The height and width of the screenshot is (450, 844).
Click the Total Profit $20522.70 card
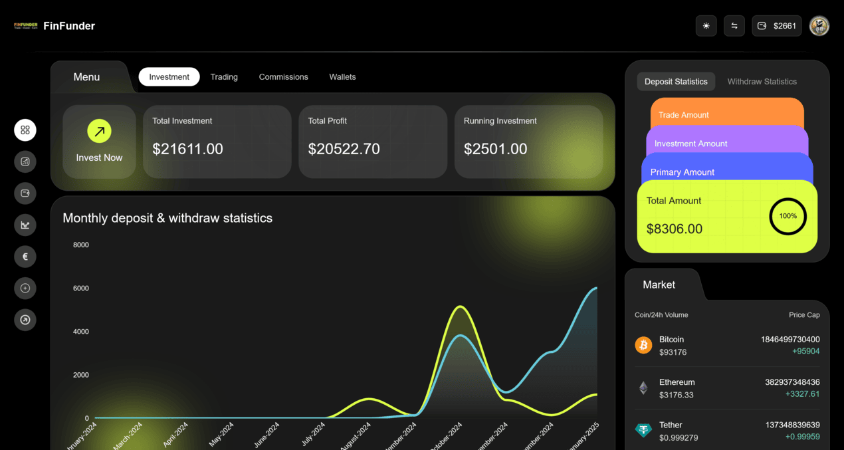[x=373, y=142]
